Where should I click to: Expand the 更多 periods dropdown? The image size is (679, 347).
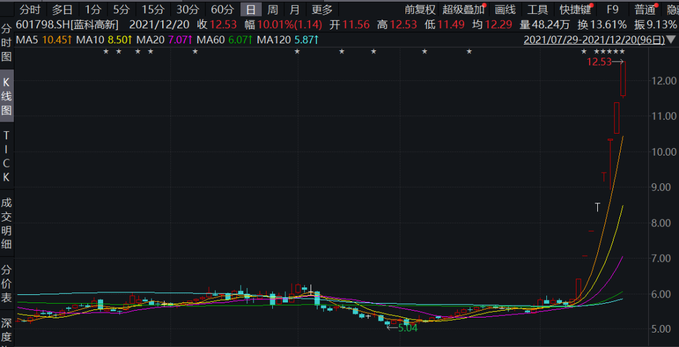[x=322, y=9]
